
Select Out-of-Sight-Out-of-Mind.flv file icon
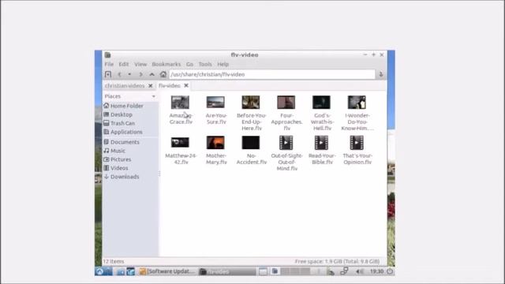[x=286, y=143]
